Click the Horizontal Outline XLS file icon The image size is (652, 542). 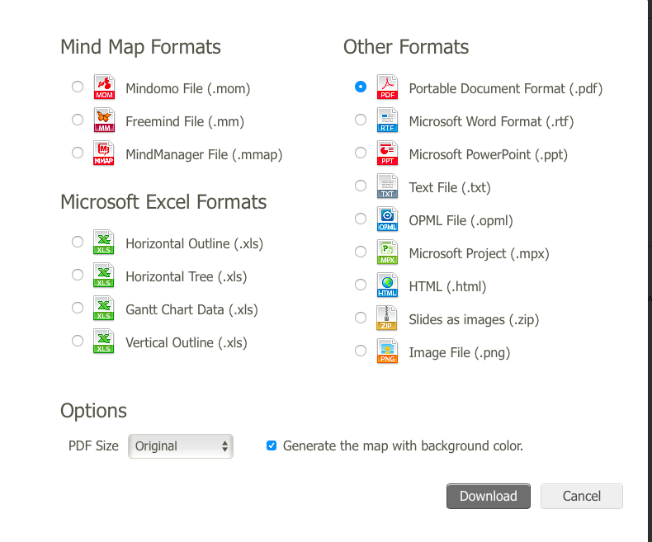coord(103,242)
